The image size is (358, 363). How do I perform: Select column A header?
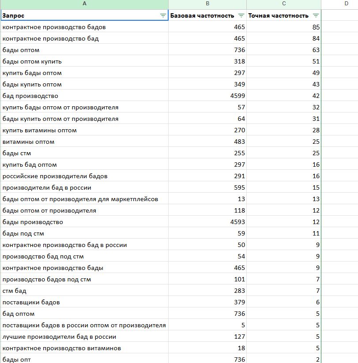point(84,4)
